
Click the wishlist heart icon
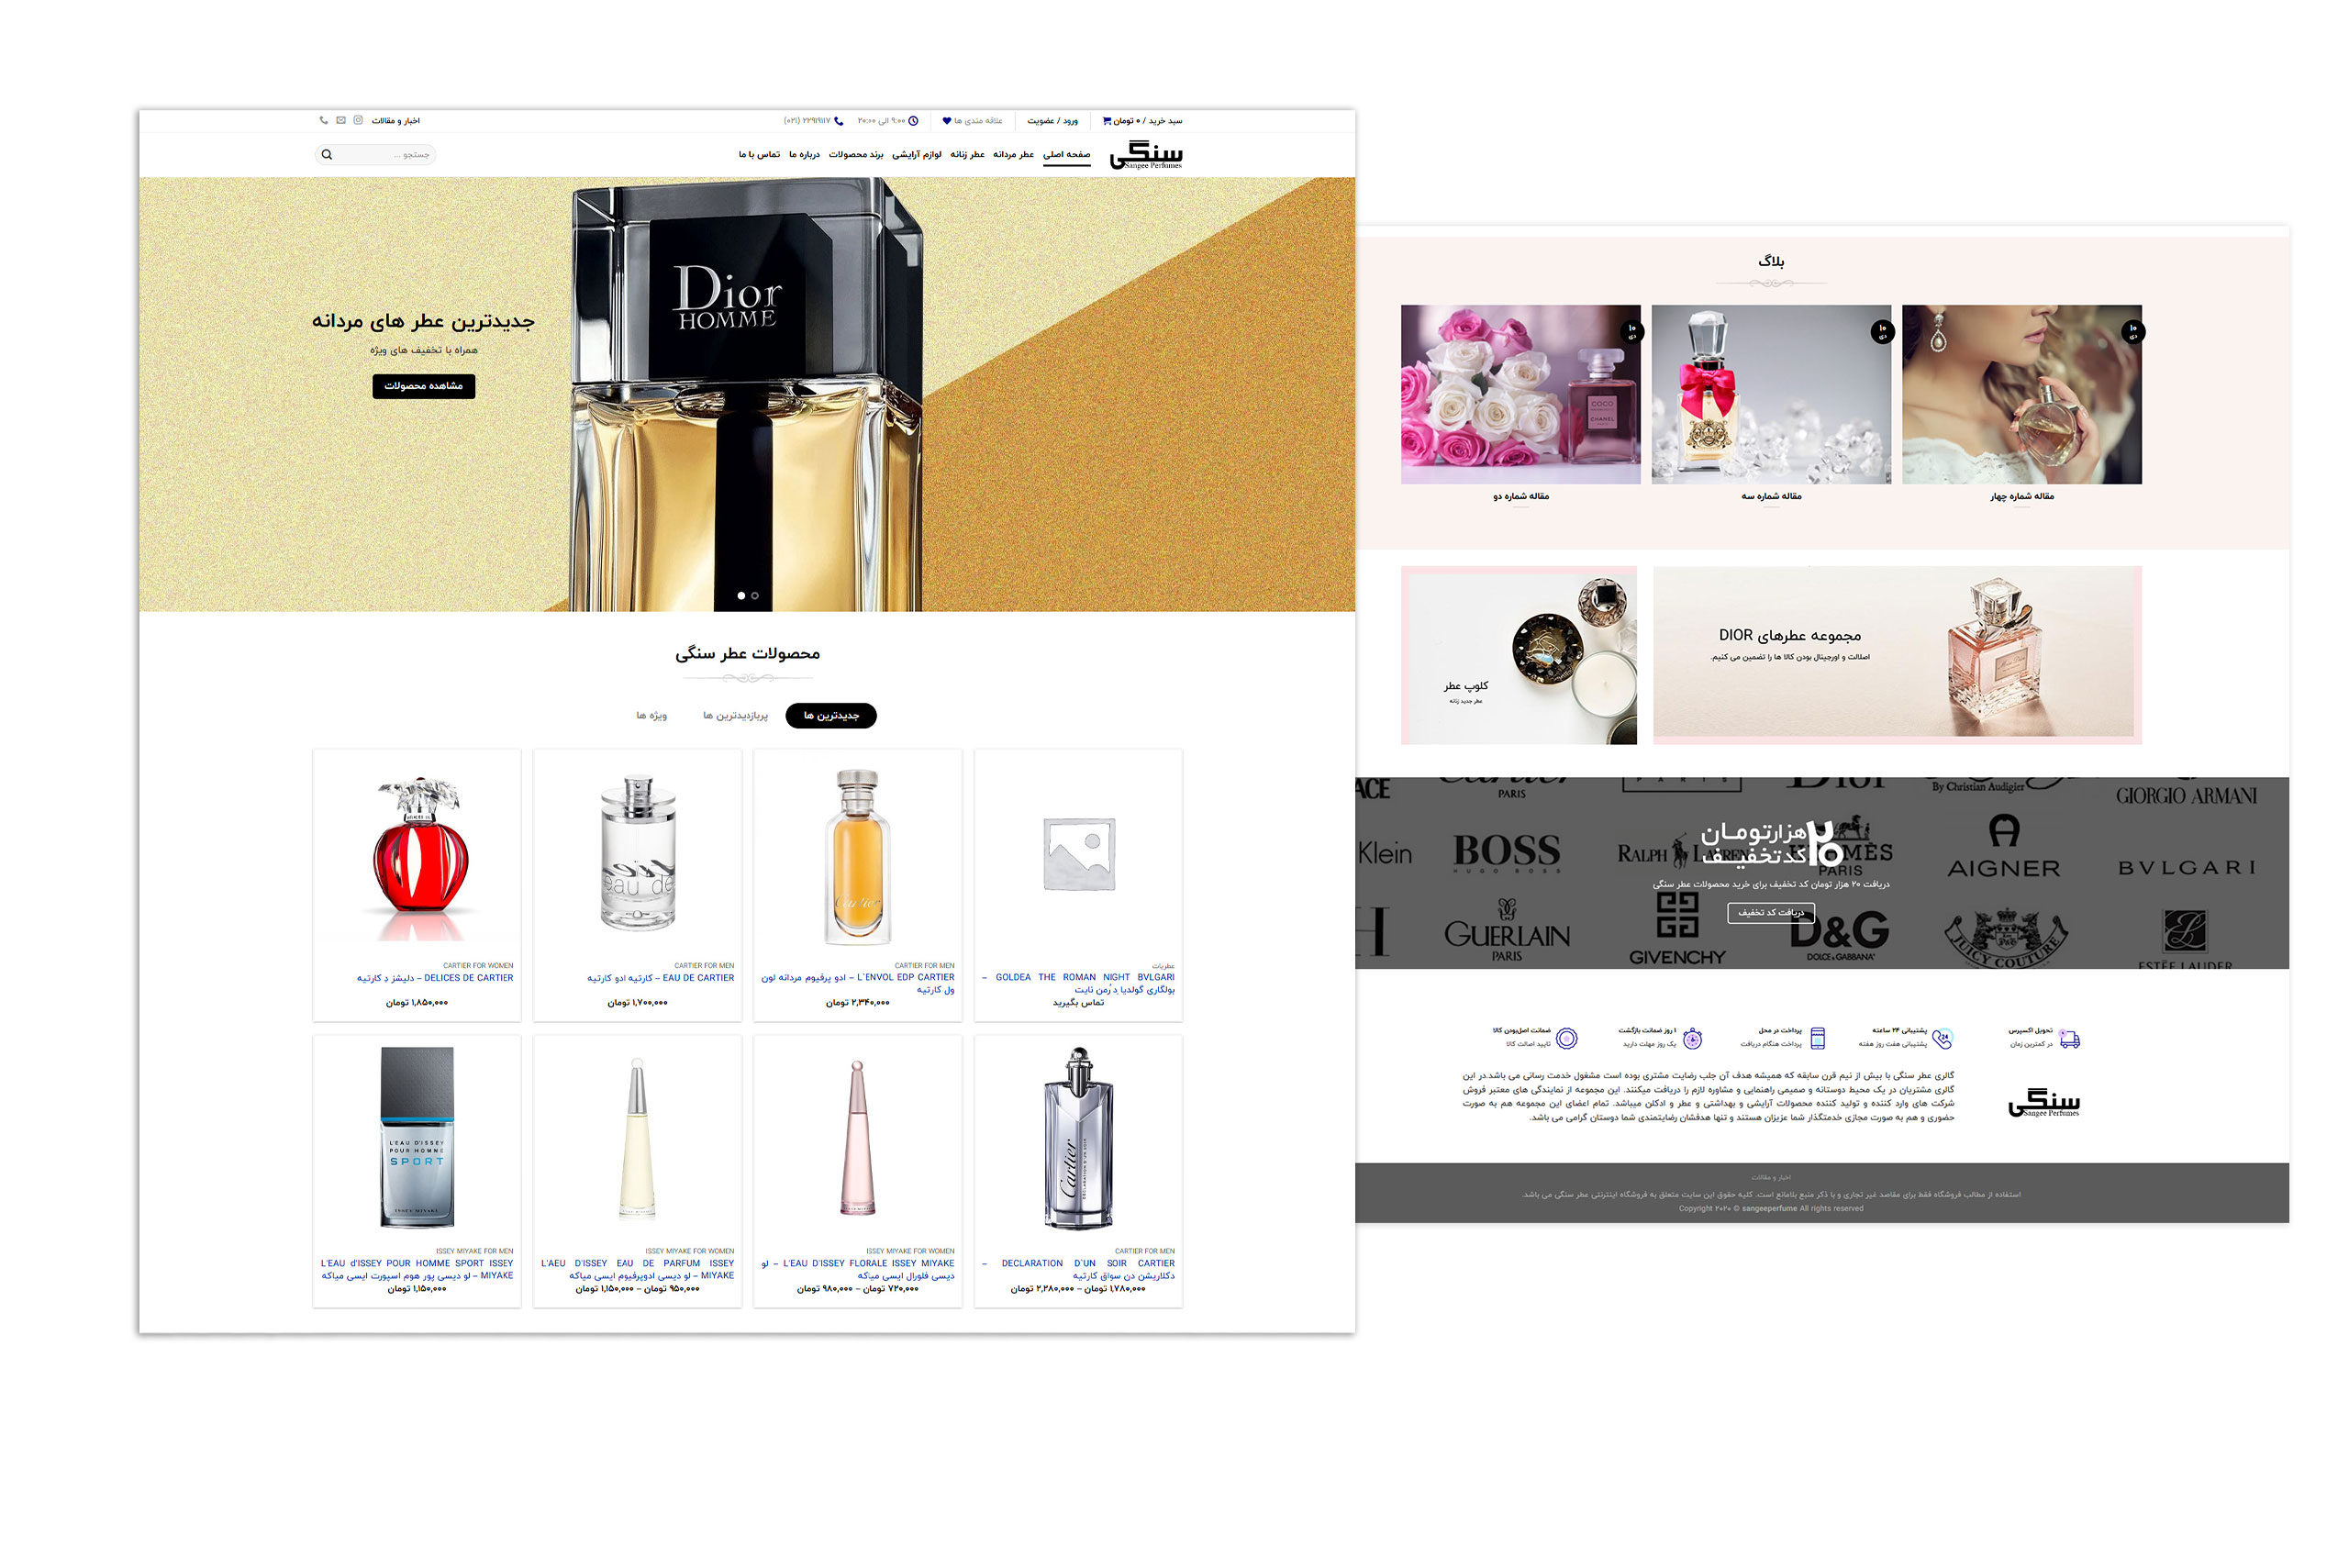point(946,121)
